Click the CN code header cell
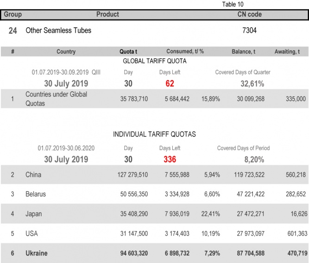Screen dimensions: 309x263 [249, 14]
